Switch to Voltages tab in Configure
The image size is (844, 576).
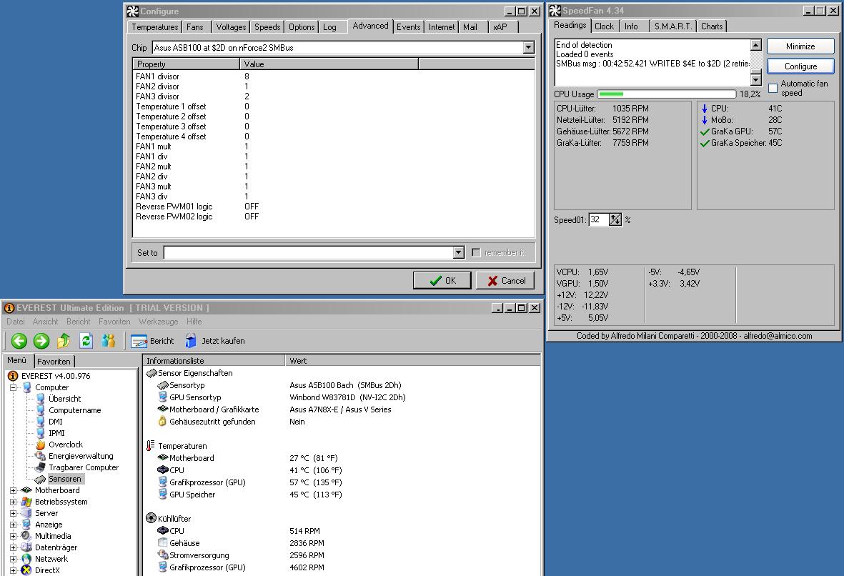(x=231, y=27)
